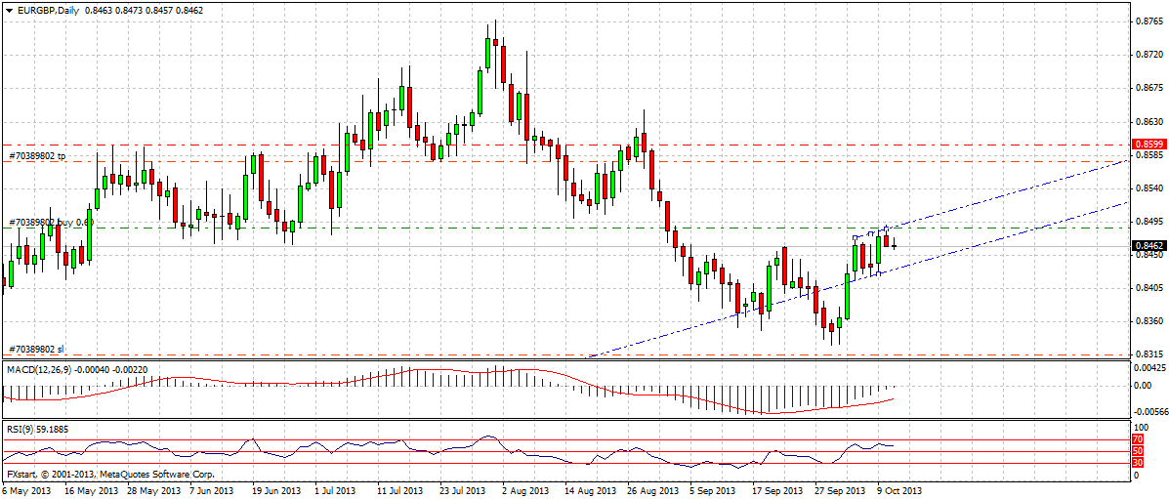Click the MACD scale value 0.00425
The height and width of the screenshot is (499, 1169).
tap(1148, 368)
